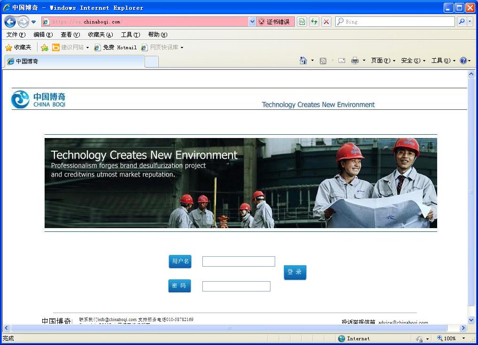Click the 用户名 username input field
This screenshot has height=345, width=478.
(239, 261)
